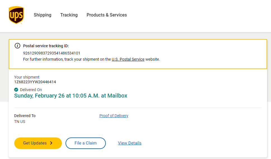Click the "Delivered On" status text
The width and height of the screenshot is (271, 159).
point(31,90)
